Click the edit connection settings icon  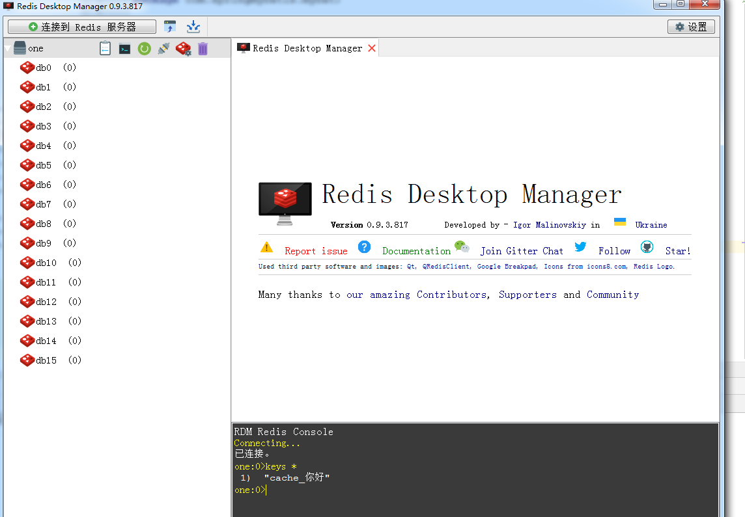tap(184, 48)
